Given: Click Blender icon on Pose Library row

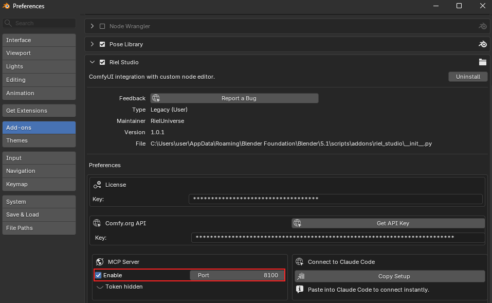Looking at the screenshot, I should pyautogui.click(x=483, y=44).
